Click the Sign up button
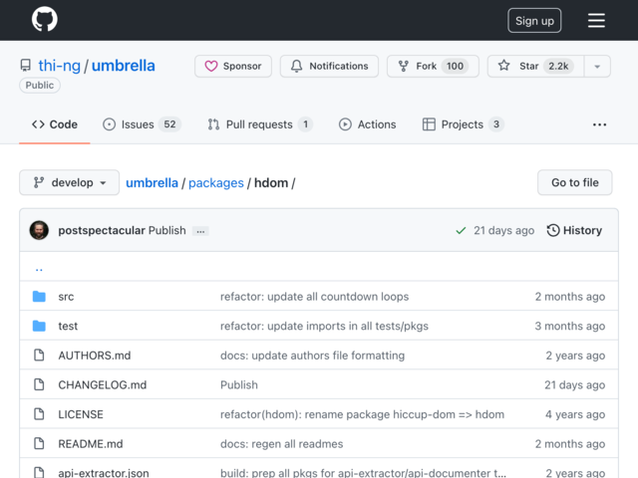638x478 pixels. click(x=534, y=20)
